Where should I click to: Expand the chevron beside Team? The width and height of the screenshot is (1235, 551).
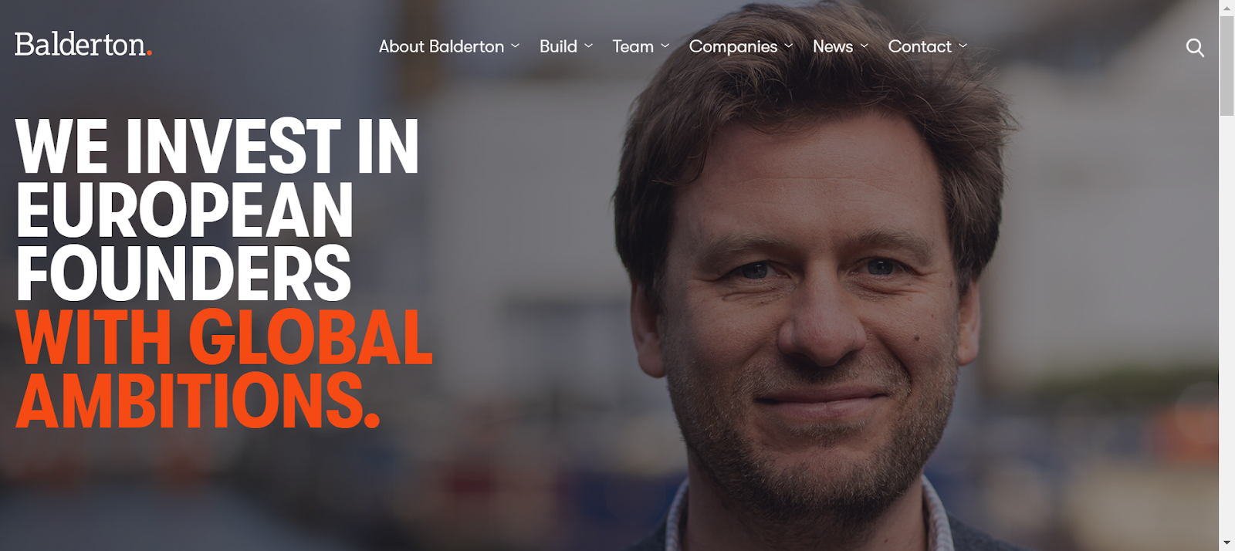(665, 46)
